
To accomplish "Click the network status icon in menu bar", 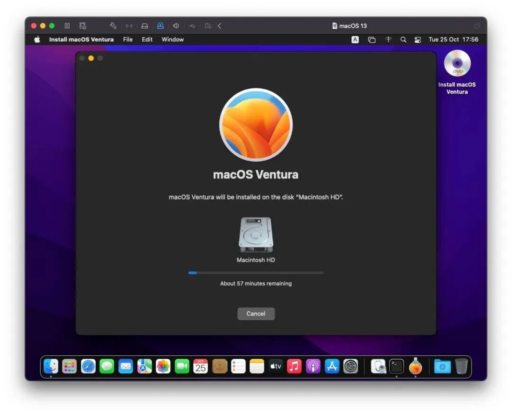I will pos(388,39).
